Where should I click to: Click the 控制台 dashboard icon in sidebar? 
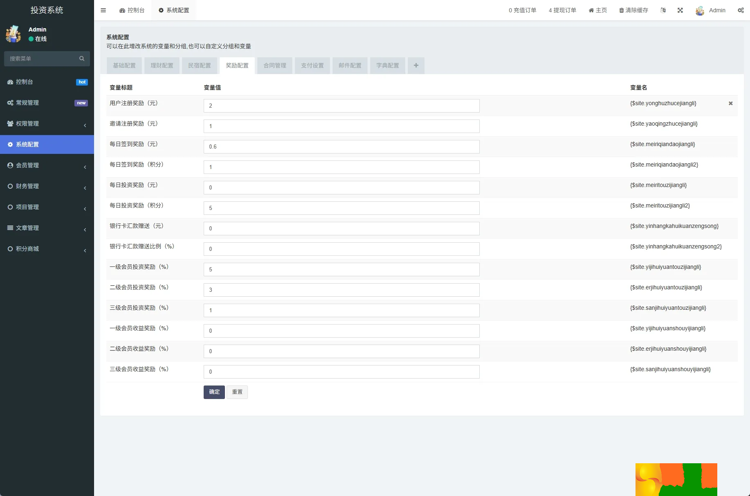click(x=10, y=82)
